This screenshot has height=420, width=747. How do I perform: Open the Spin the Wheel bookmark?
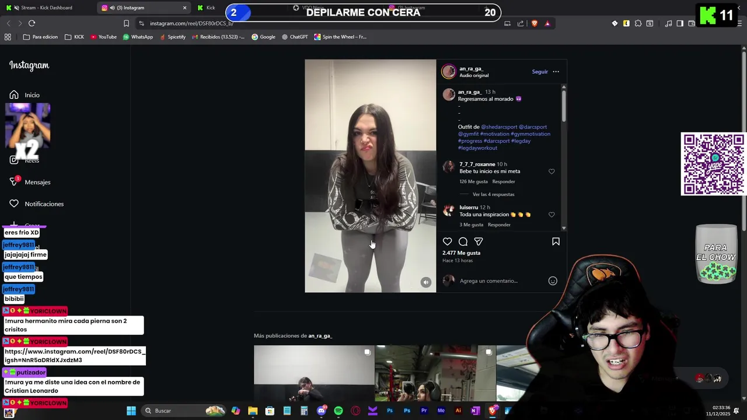(x=340, y=37)
